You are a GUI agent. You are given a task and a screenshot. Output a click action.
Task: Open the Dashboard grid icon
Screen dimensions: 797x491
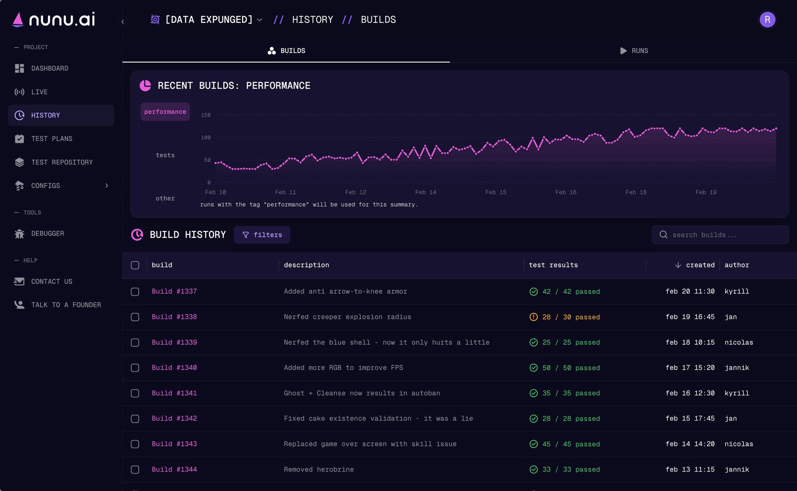tap(20, 68)
